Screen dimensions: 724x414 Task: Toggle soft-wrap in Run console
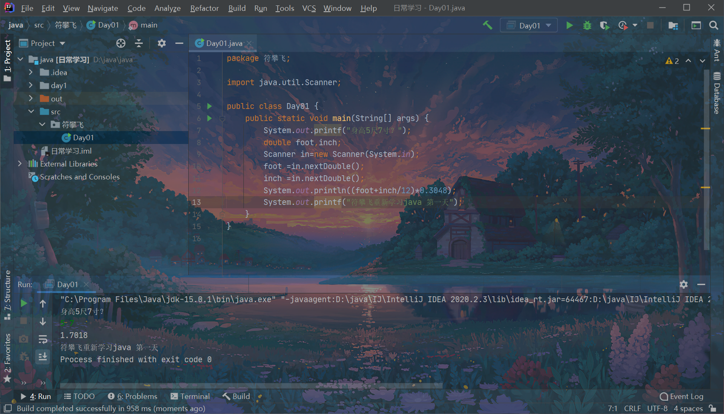43,339
